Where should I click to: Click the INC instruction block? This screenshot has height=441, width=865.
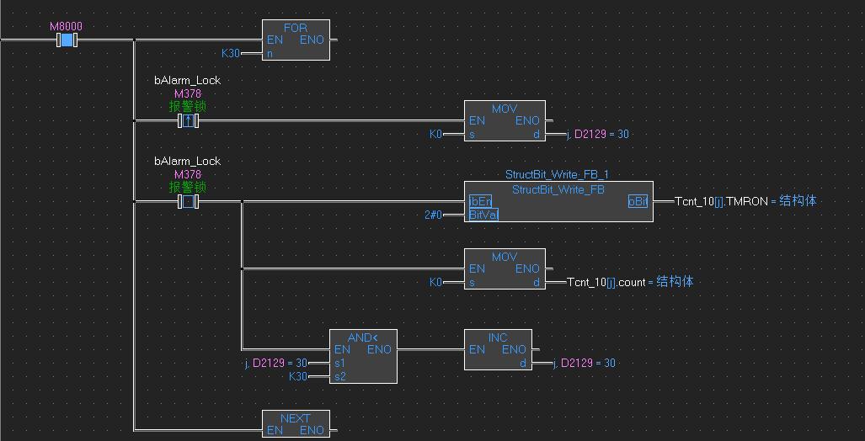tap(498, 349)
